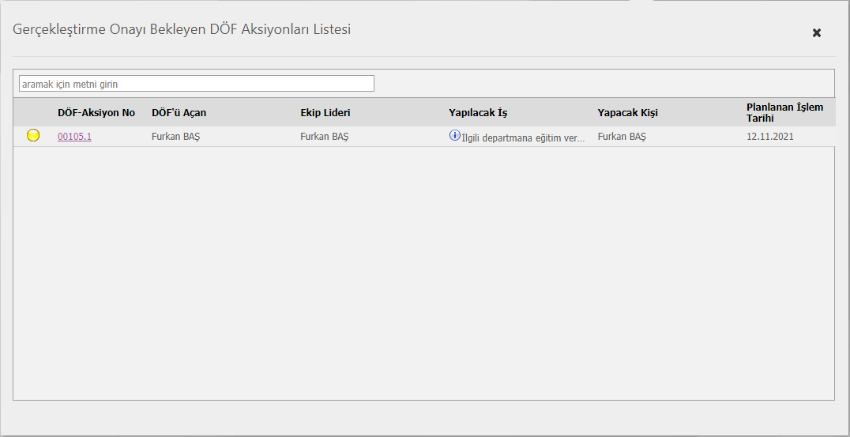Click the blank status column header
This screenshot has width=850, height=437.
[33, 113]
